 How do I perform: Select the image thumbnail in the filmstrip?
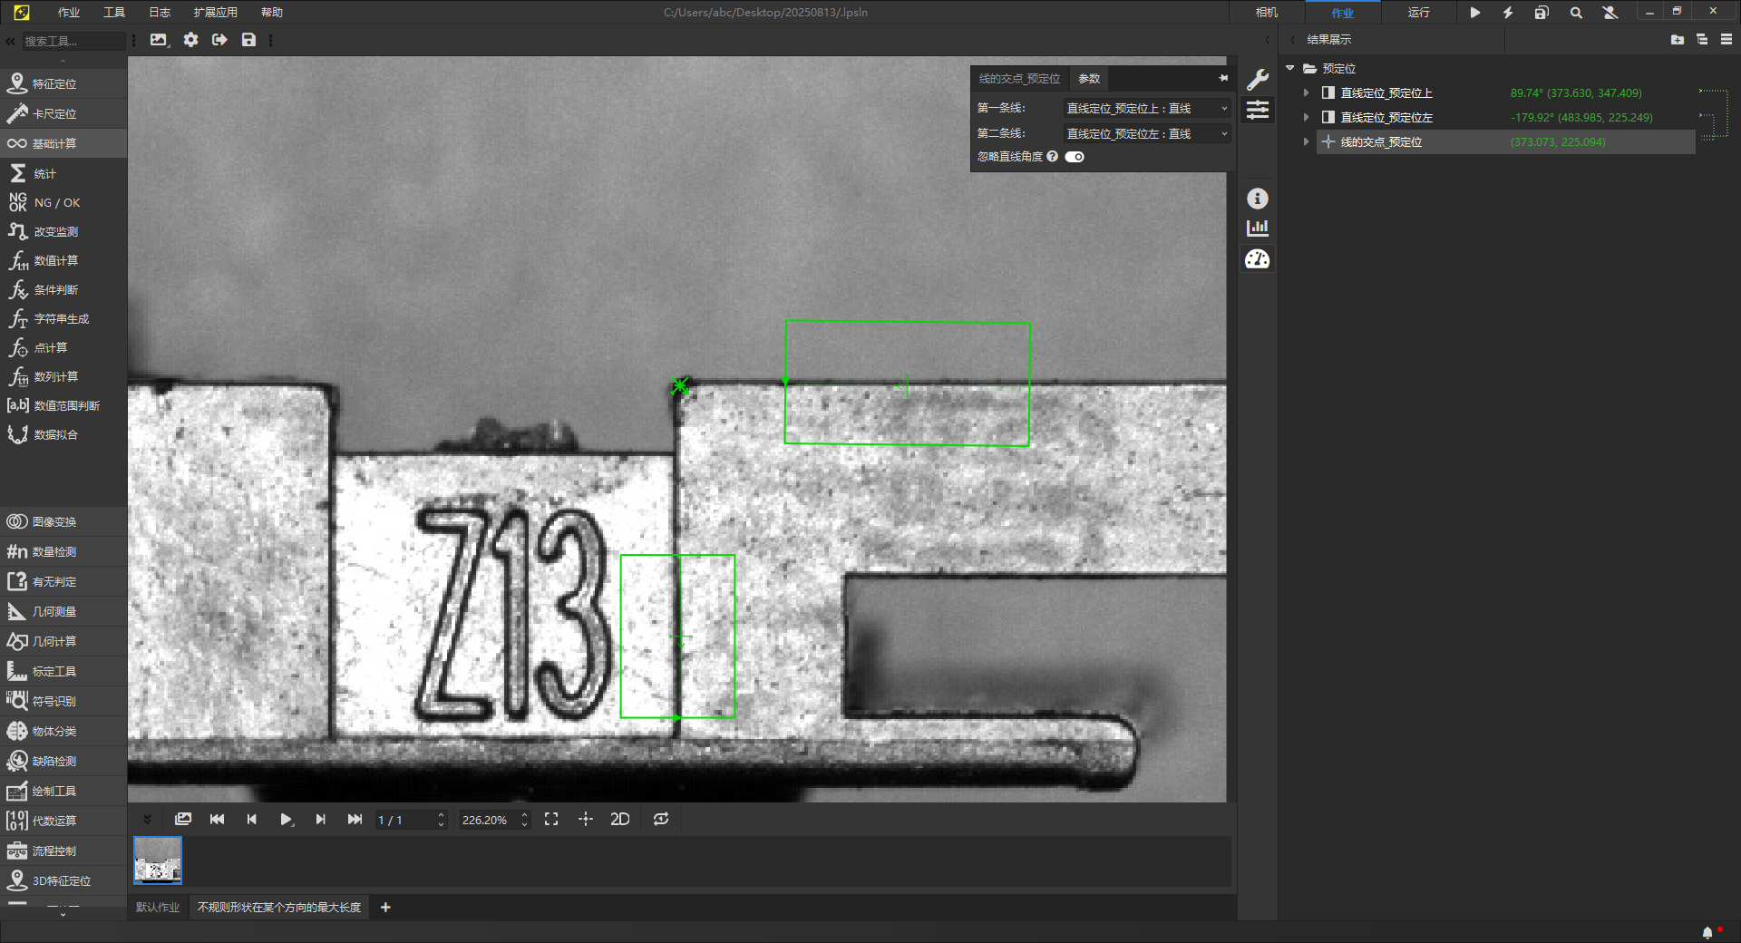click(158, 860)
